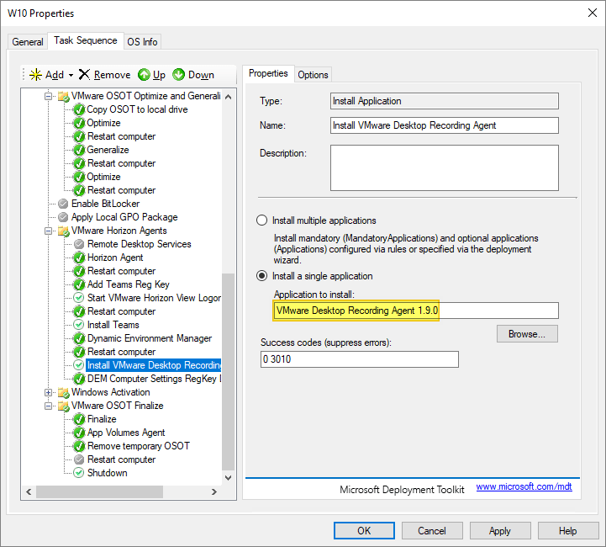The image size is (606, 547).
Task: Select Install multiple applications radio button
Action: pyautogui.click(x=261, y=220)
